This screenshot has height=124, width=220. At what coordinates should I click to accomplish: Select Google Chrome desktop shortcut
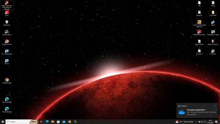click(7, 42)
